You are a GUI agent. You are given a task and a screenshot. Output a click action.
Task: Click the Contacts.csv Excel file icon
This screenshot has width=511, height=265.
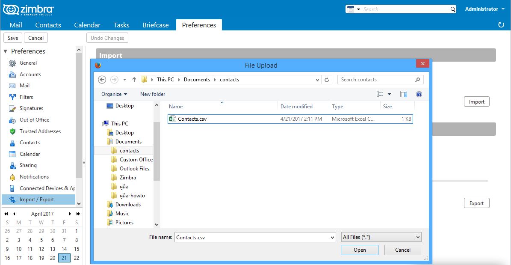click(173, 119)
